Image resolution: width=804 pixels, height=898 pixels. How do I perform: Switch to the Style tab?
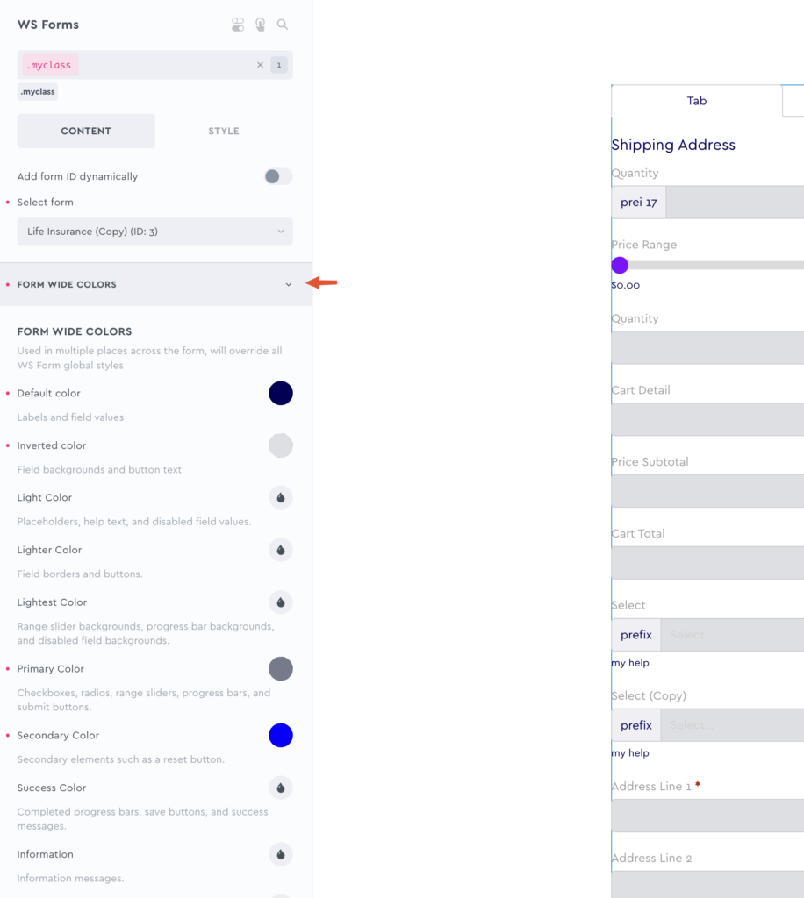tap(224, 131)
